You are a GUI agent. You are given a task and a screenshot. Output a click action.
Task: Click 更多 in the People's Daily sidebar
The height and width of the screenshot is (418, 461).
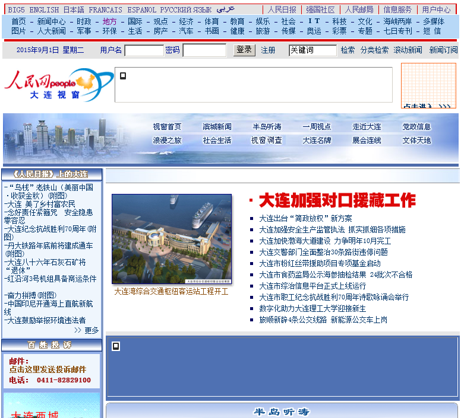[x=91, y=330]
